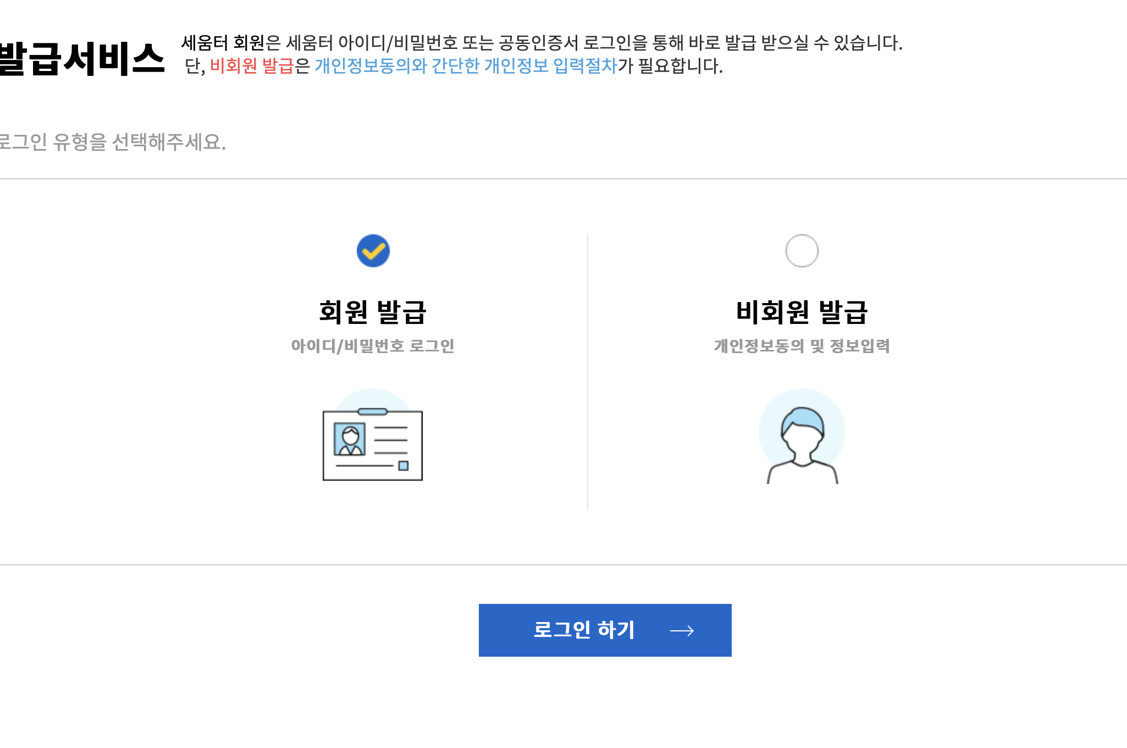Click the small blue square on ID card
The height and width of the screenshot is (748, 1127).
tap(404, 466)
